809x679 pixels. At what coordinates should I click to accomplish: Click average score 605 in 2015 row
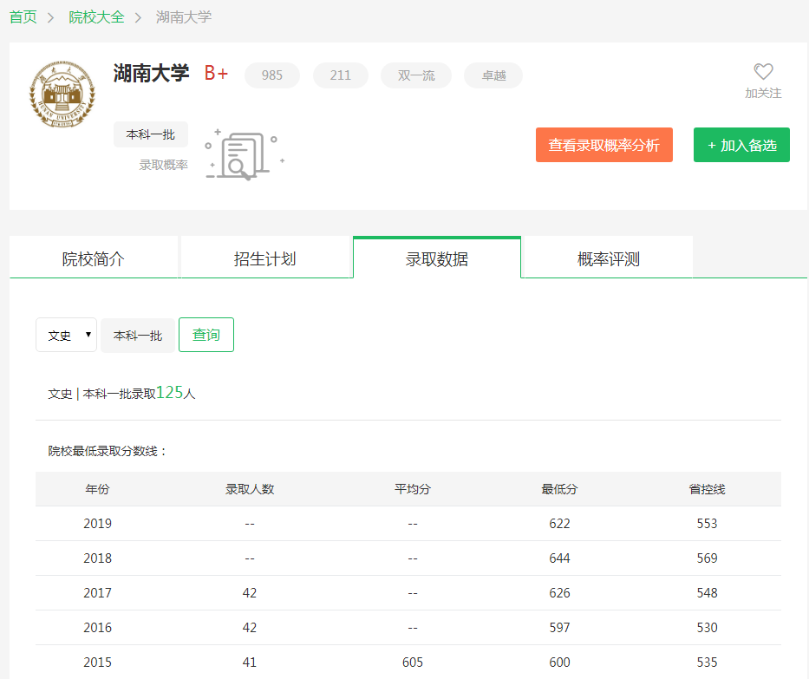[412, 662]
